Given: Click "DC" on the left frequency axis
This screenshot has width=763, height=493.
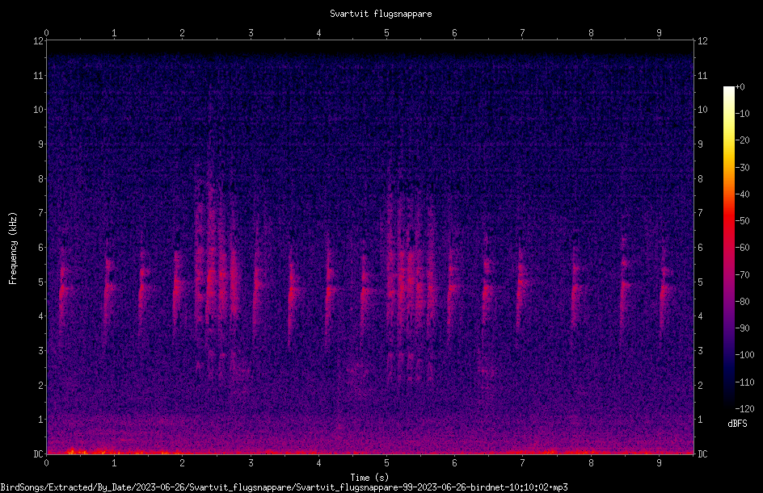Looking at the screenshot, I should pyautogui.click(x=38, y=453).
